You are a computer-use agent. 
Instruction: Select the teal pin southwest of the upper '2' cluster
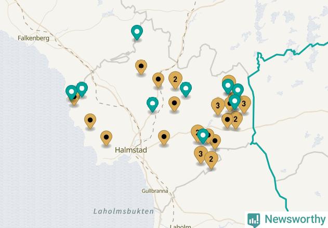152,105
